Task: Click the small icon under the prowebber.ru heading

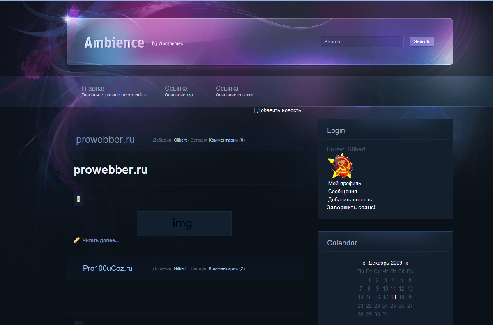Action: (x=78, y=199)
